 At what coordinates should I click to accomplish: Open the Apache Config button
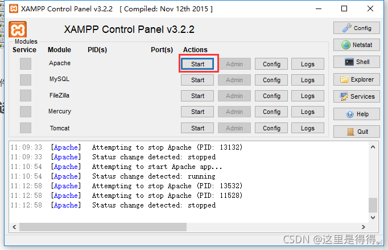tap(271, 64)
